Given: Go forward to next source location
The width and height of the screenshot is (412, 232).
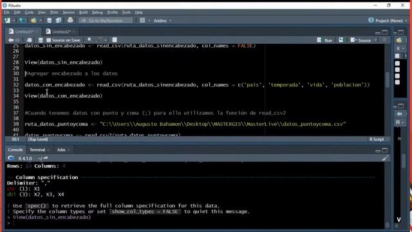Looking at the screenshot, I should (x=17, y=40).
